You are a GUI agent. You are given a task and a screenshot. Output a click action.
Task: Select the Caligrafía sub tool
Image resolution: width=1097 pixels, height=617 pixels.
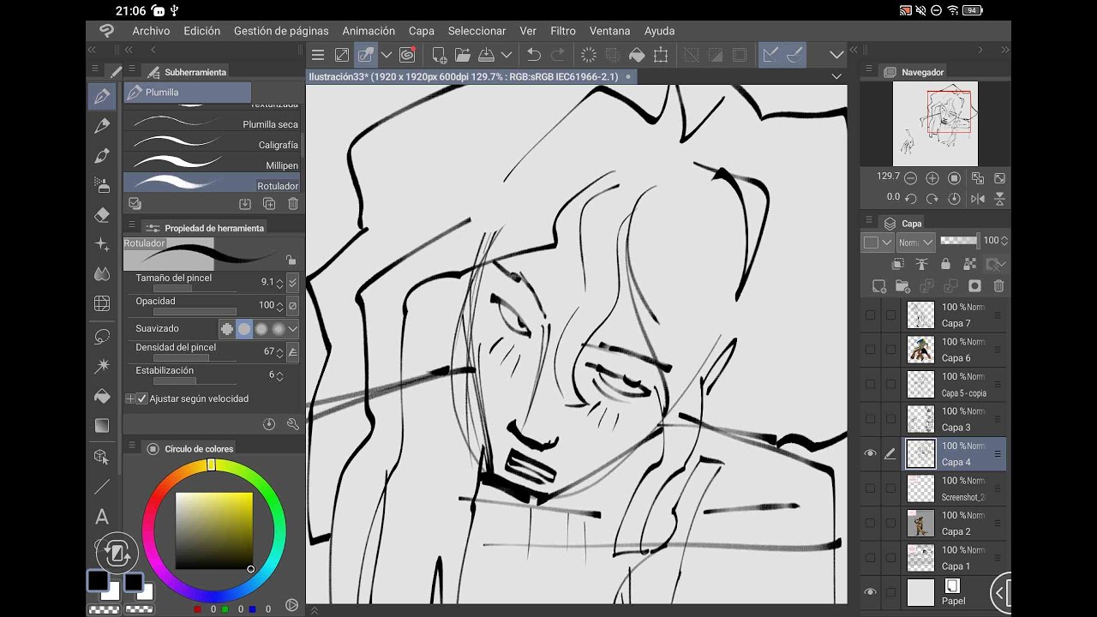pyautogui.click(x=212, y=142)
